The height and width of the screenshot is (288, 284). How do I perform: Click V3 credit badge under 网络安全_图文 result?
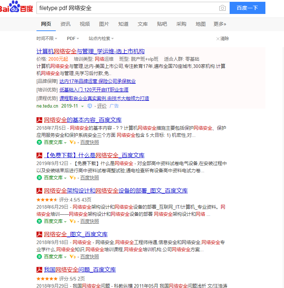click(72, 257)
